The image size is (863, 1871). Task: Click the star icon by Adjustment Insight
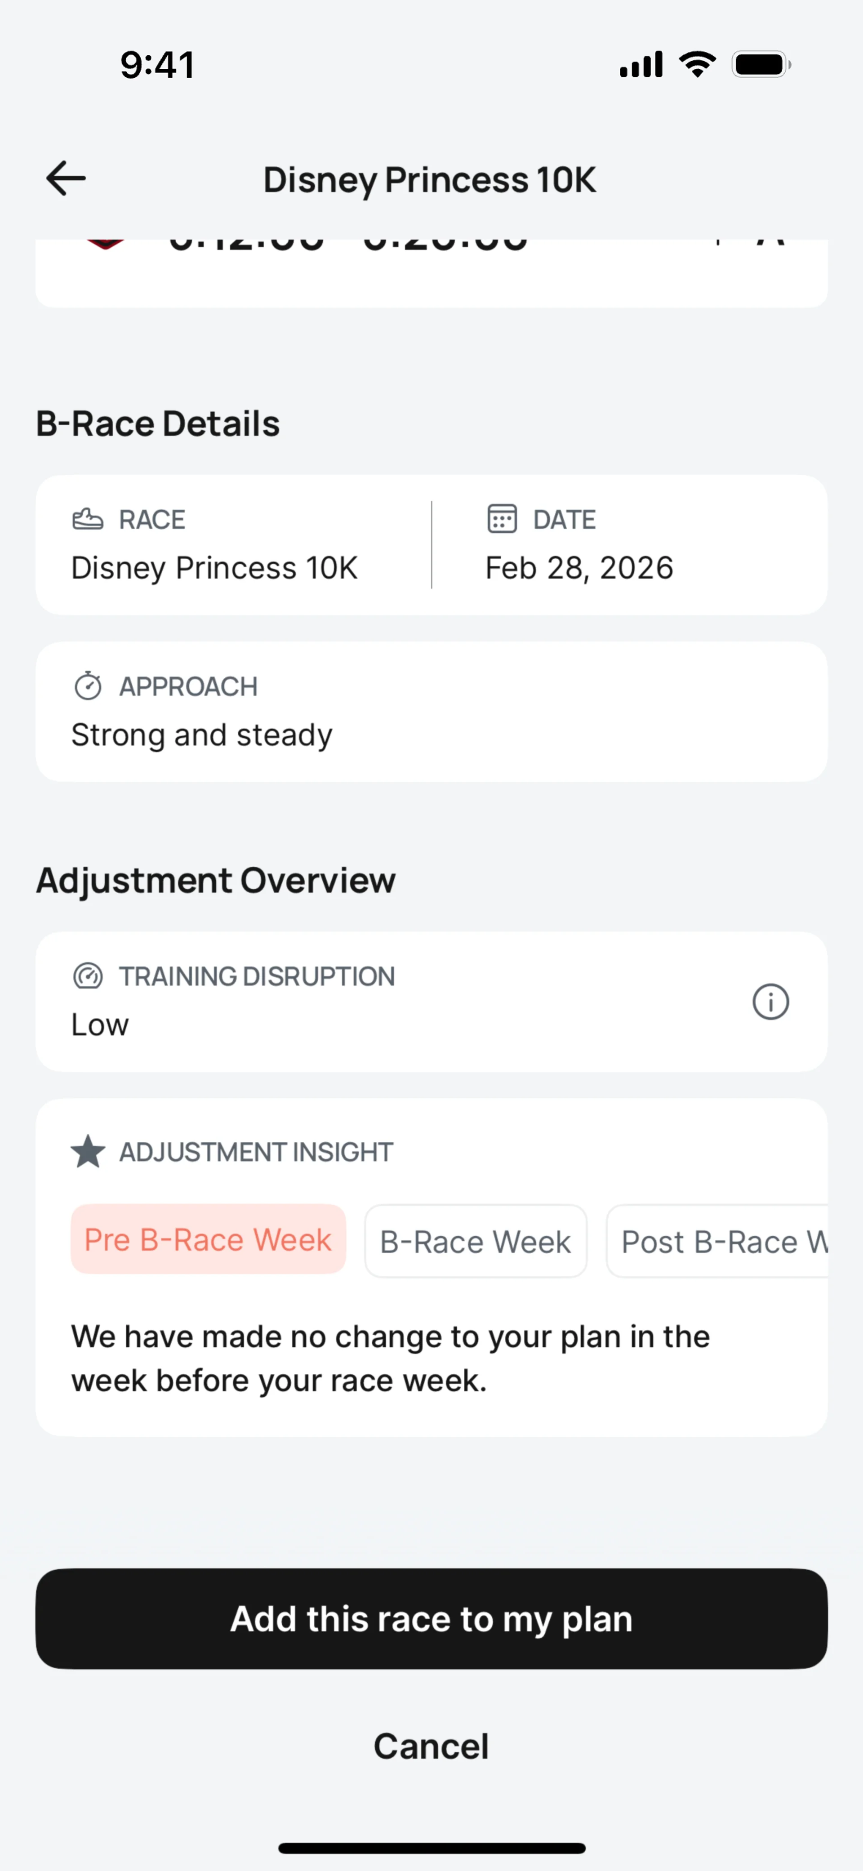(88, 1152)
